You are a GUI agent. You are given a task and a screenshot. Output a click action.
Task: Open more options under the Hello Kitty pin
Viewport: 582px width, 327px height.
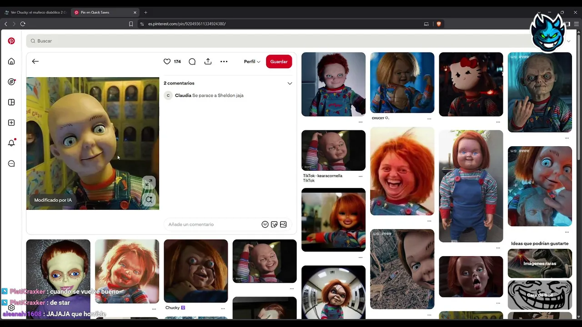click(498, 122)
